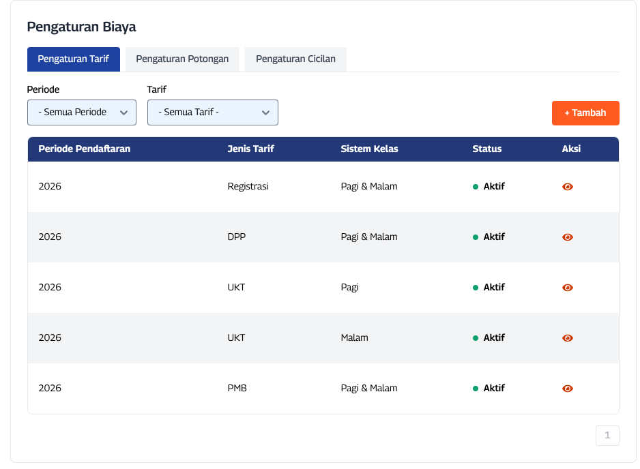Click the Sistem Kelas column header

(x=369, y=149)
